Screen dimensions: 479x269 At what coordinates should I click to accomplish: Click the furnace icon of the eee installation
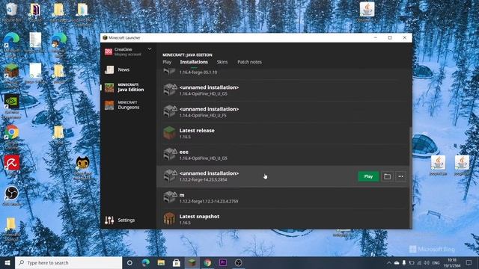[170, 155]
